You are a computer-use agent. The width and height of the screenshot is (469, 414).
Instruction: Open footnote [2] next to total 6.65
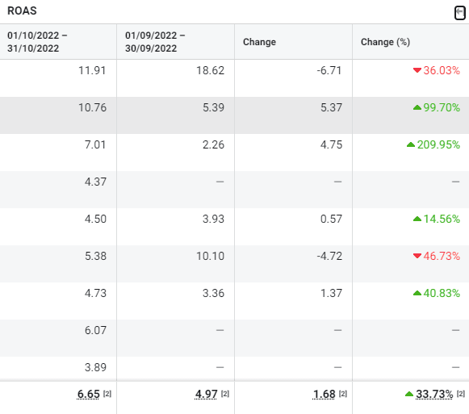(107, 394)
